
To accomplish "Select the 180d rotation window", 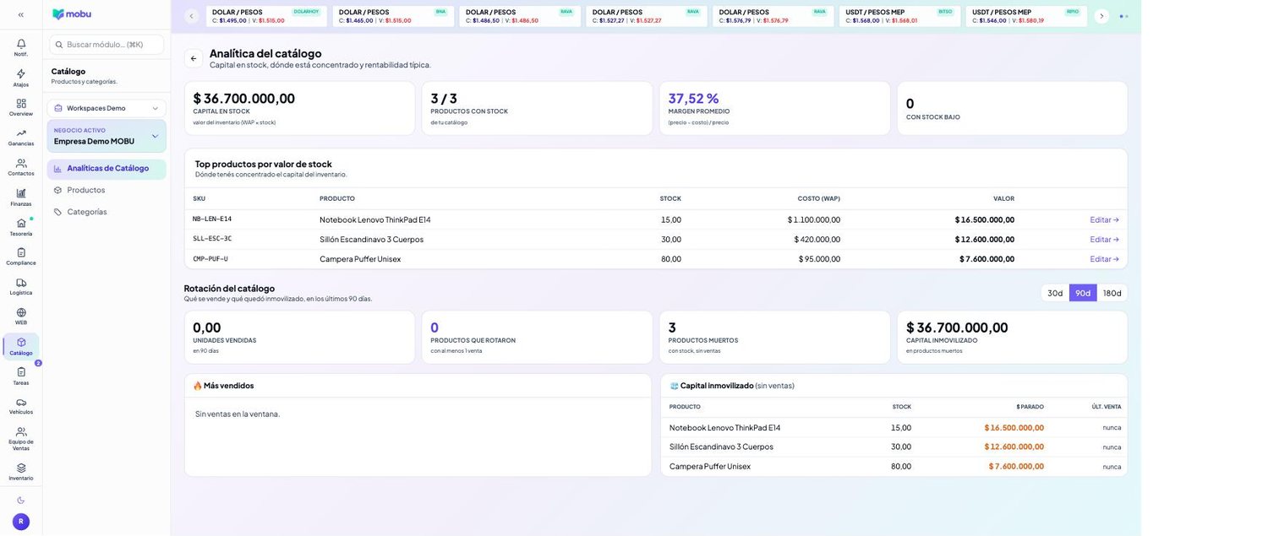I will [1112, 293].
